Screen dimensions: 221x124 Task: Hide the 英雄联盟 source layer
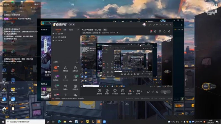53,37
